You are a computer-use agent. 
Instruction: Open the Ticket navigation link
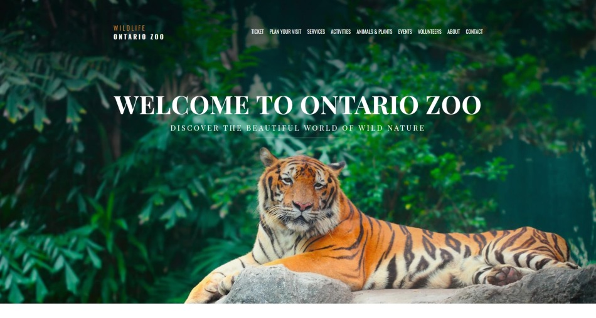[257, 32]
